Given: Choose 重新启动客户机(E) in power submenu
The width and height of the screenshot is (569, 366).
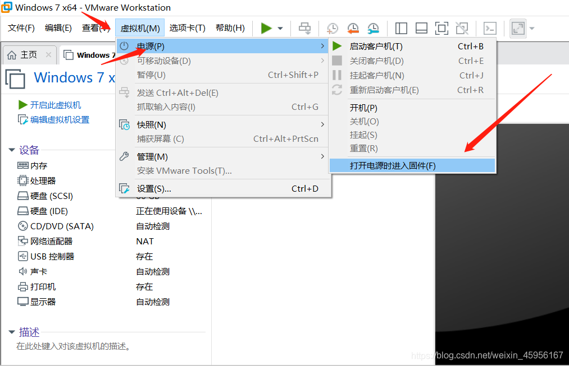Looking at the screenshot, I should [412, 90].
